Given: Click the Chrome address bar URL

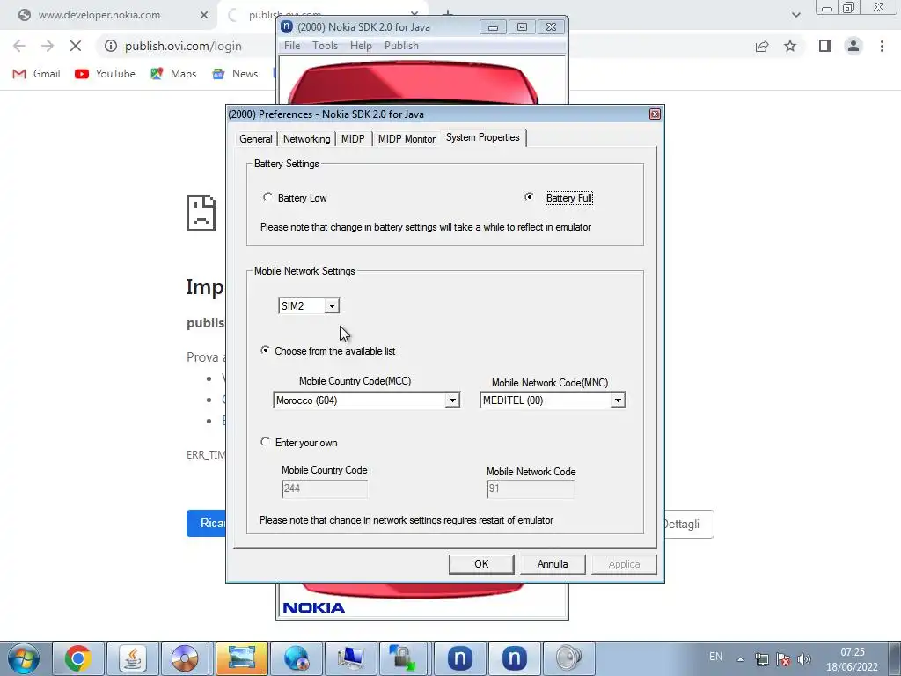Looking at the screenshot, I should [x=183, y=46].
